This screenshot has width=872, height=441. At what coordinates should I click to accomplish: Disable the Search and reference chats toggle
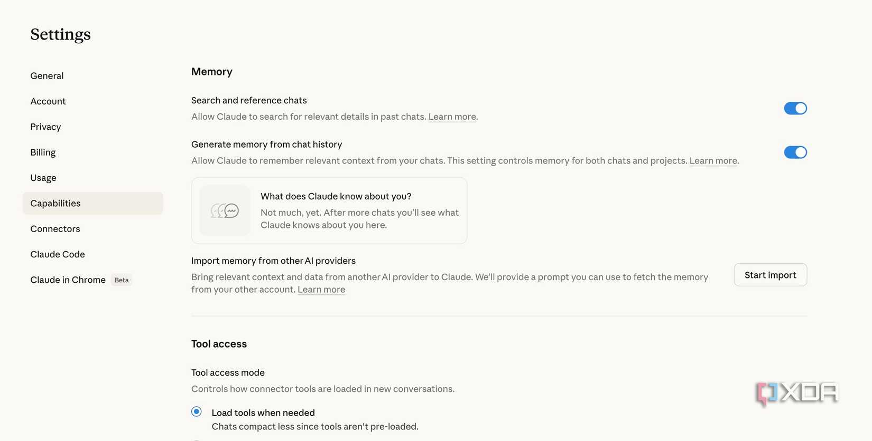click(795, 108)
